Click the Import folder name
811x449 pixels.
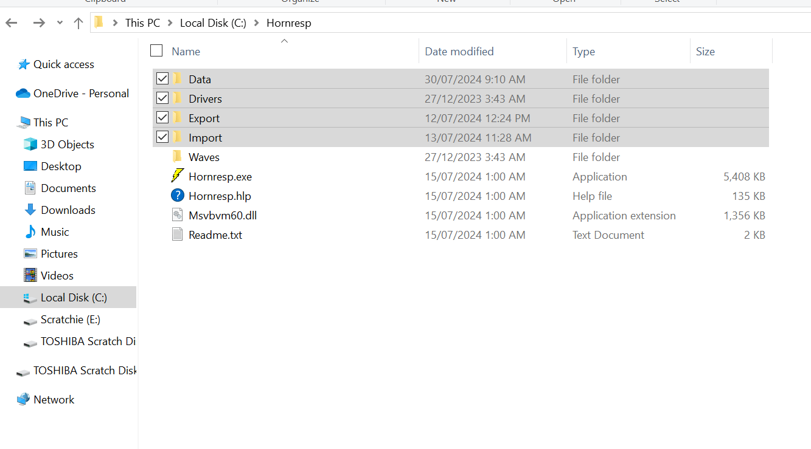(x=205, y=138)
